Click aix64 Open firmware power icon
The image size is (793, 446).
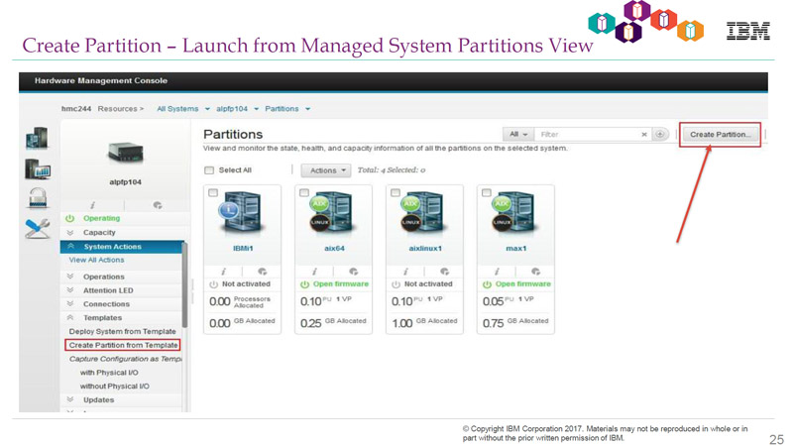point(304,284)
